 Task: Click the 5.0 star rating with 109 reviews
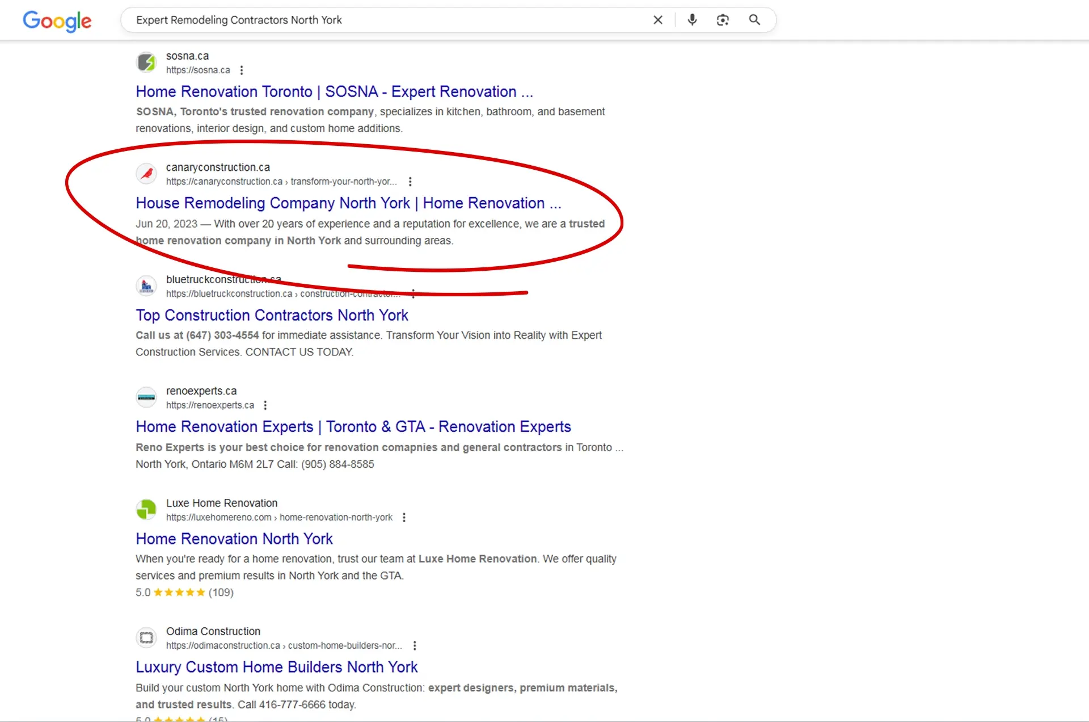pyautogui.click(x=184, y=593)
